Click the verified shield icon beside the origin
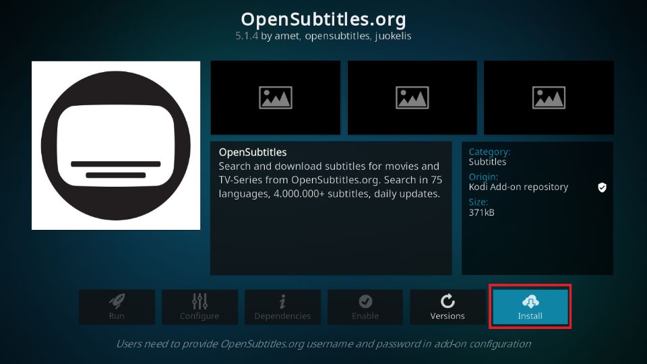This screenshot has width=647, height=364. pyautogui.click(x=602, y=187)
